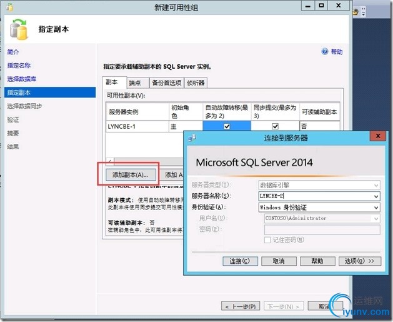
Task: Click the database wizard icon beside 指定副本
Action: pyautogui.click(x=18, y=29)
